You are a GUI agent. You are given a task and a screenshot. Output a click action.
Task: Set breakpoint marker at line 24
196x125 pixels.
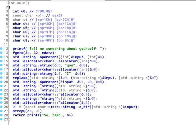pos(1,99)
